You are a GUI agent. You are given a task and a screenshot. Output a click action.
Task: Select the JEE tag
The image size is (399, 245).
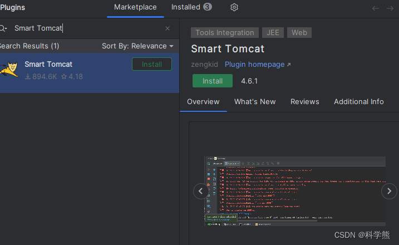(x=273, y=33)
